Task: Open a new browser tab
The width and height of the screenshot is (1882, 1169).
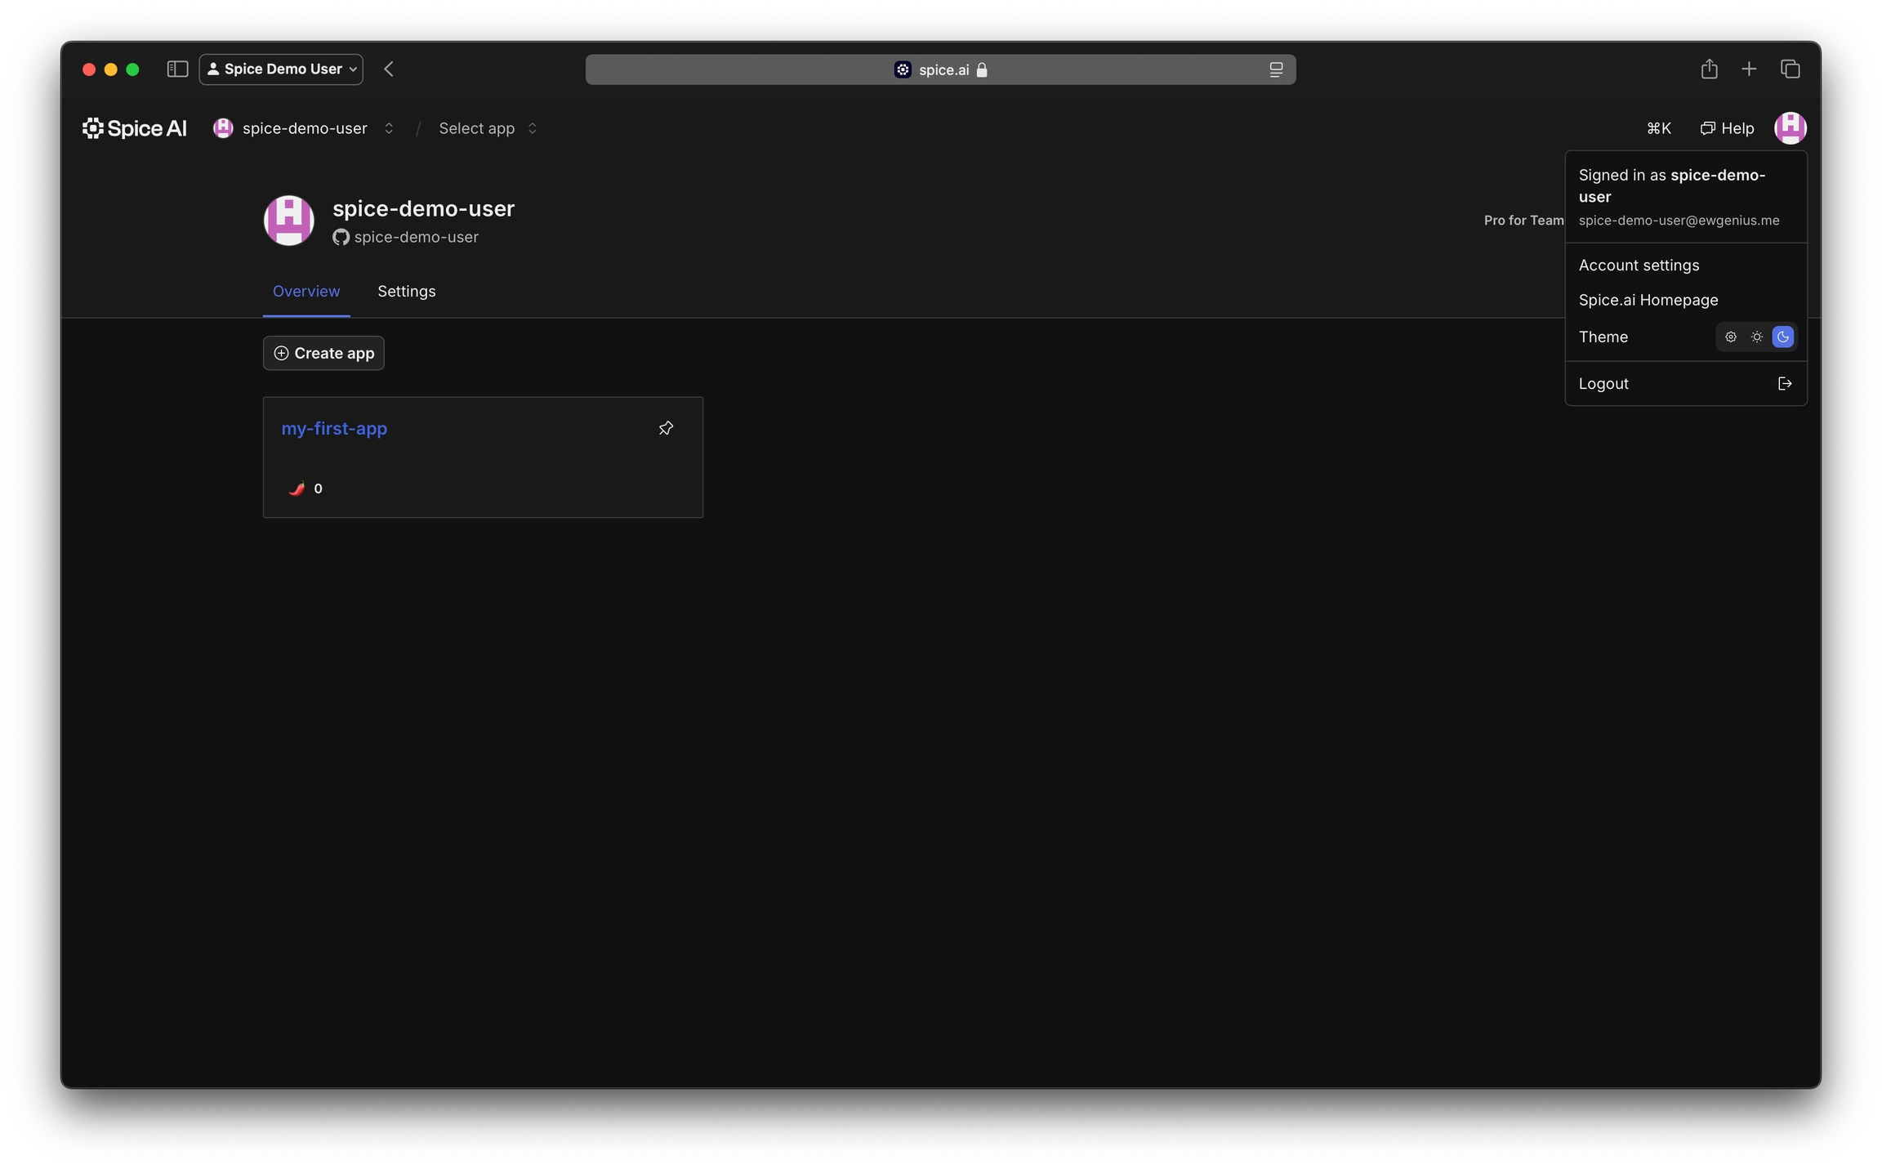Action: click(x=1749, y=69)
